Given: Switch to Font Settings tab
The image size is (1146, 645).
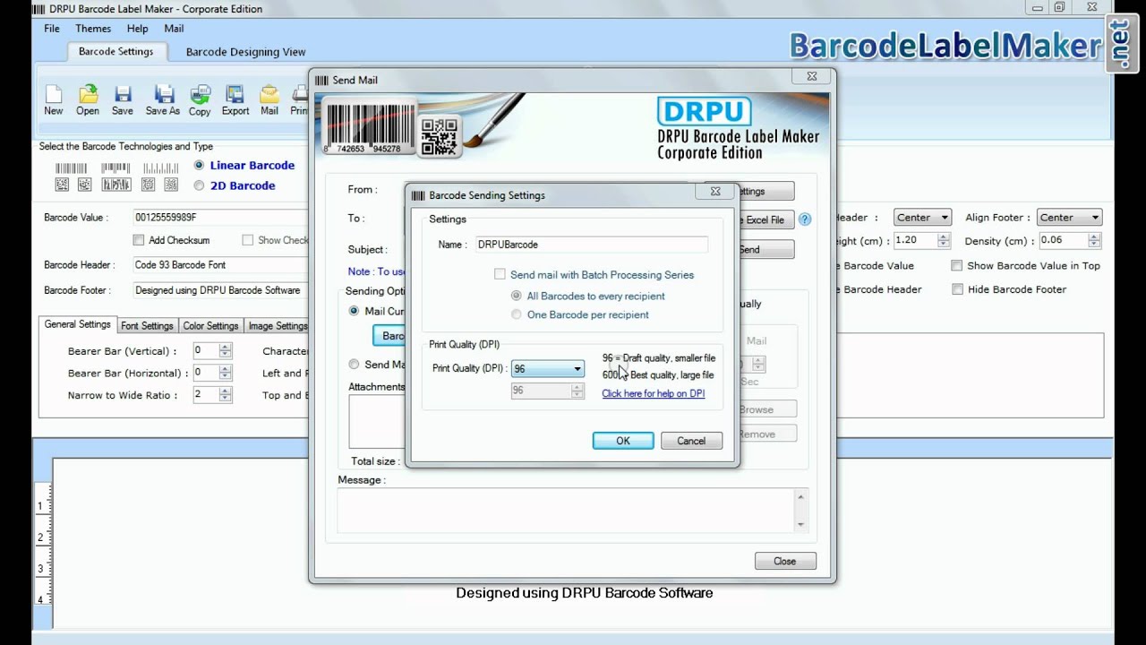Looking at the screenshot, I should coord(147,326).
